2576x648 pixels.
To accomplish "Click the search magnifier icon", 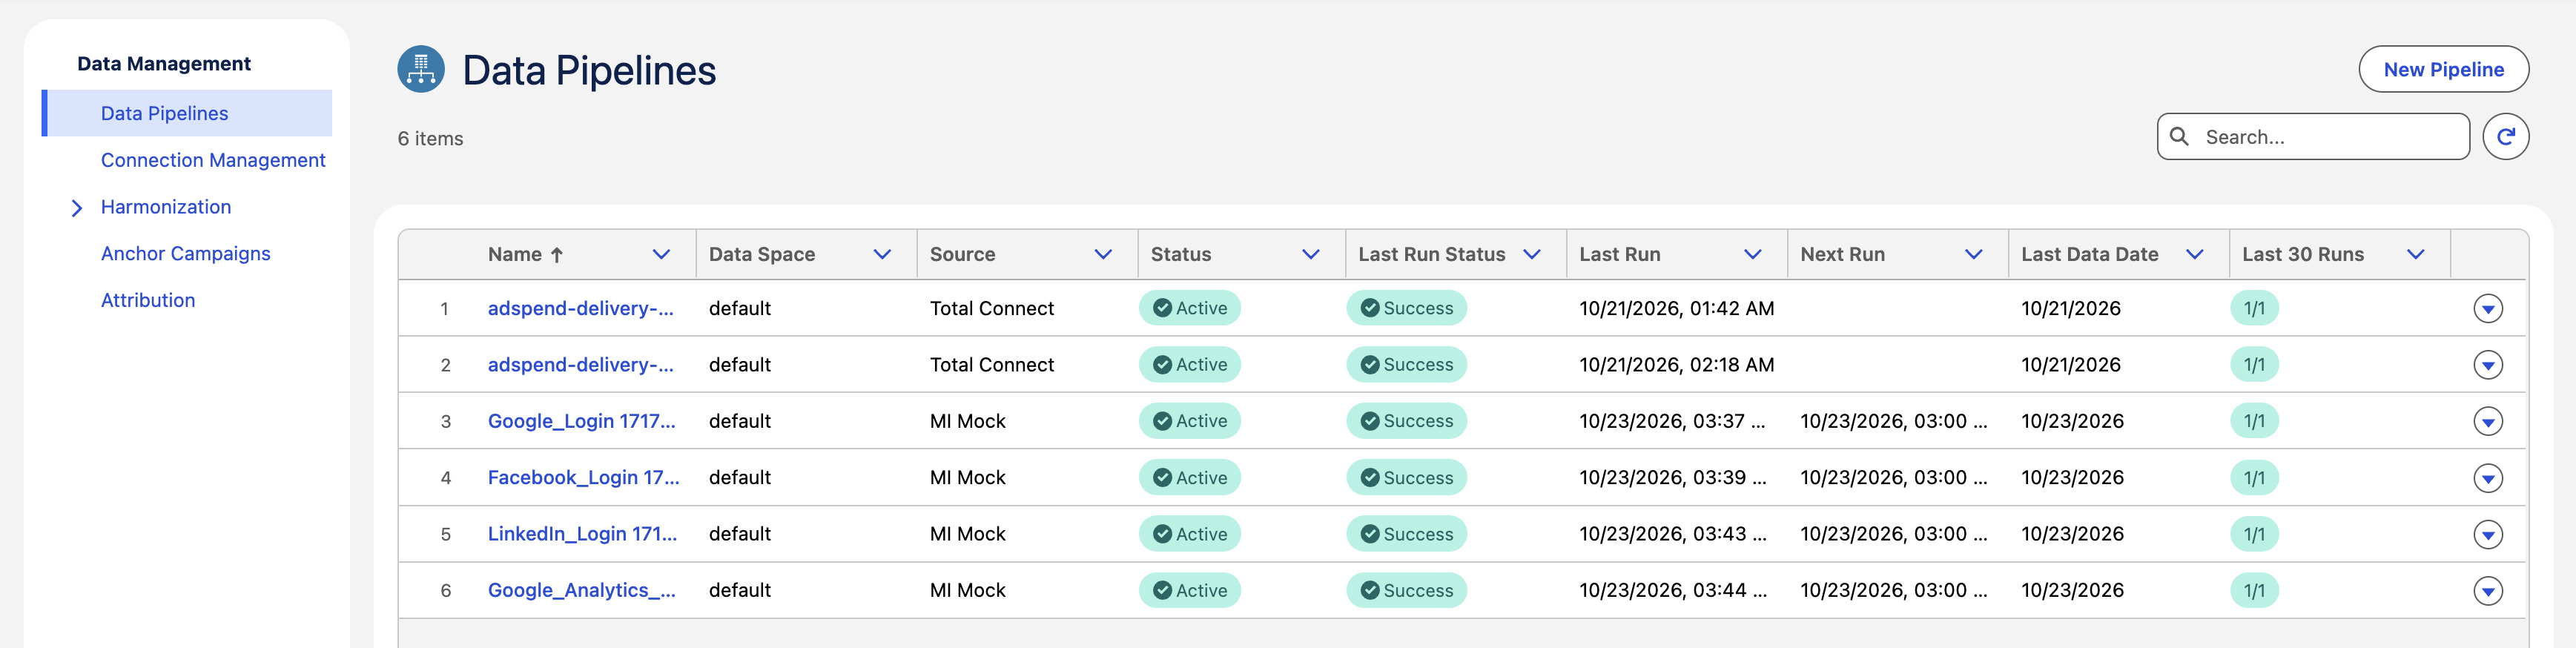I will tap(2179, 137).
